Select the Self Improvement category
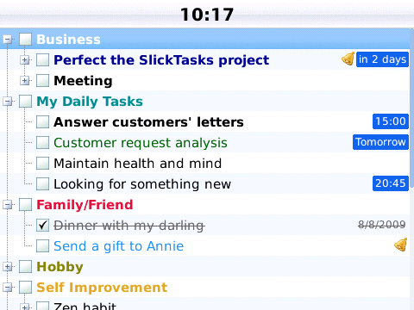Viewport: 414px width, 310px height. pos(102,288)
